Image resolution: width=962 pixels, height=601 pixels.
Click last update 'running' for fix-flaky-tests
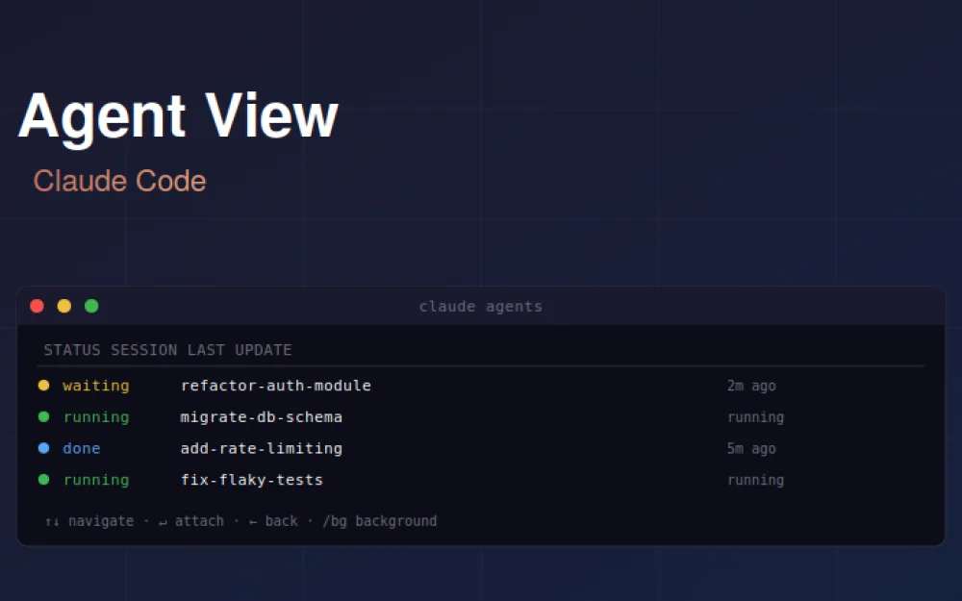756,480
